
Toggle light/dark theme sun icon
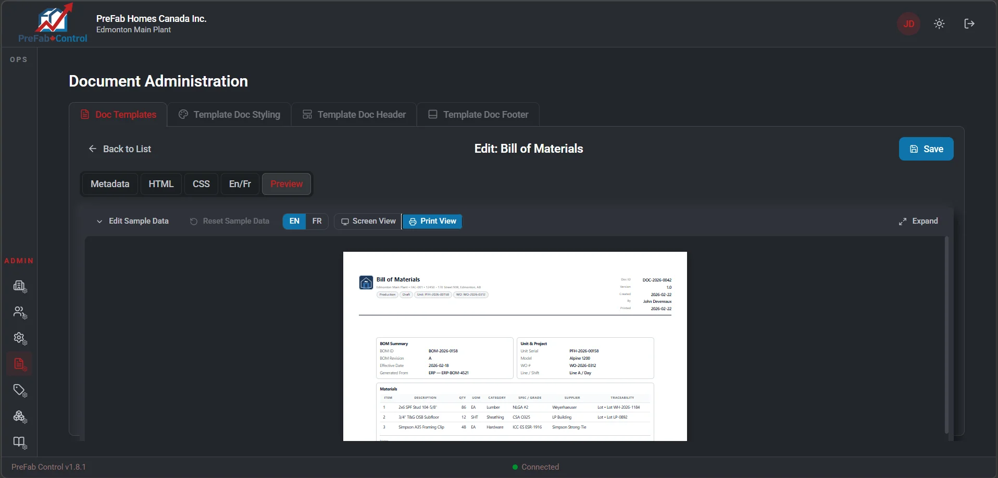coord(939,23)
